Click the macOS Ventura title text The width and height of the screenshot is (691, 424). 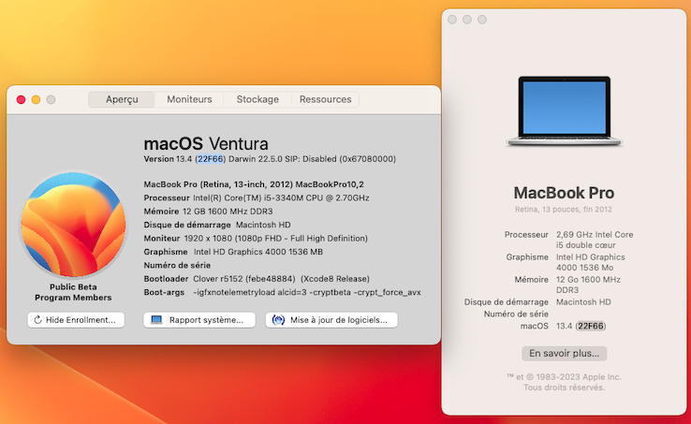tap(206, 144)
